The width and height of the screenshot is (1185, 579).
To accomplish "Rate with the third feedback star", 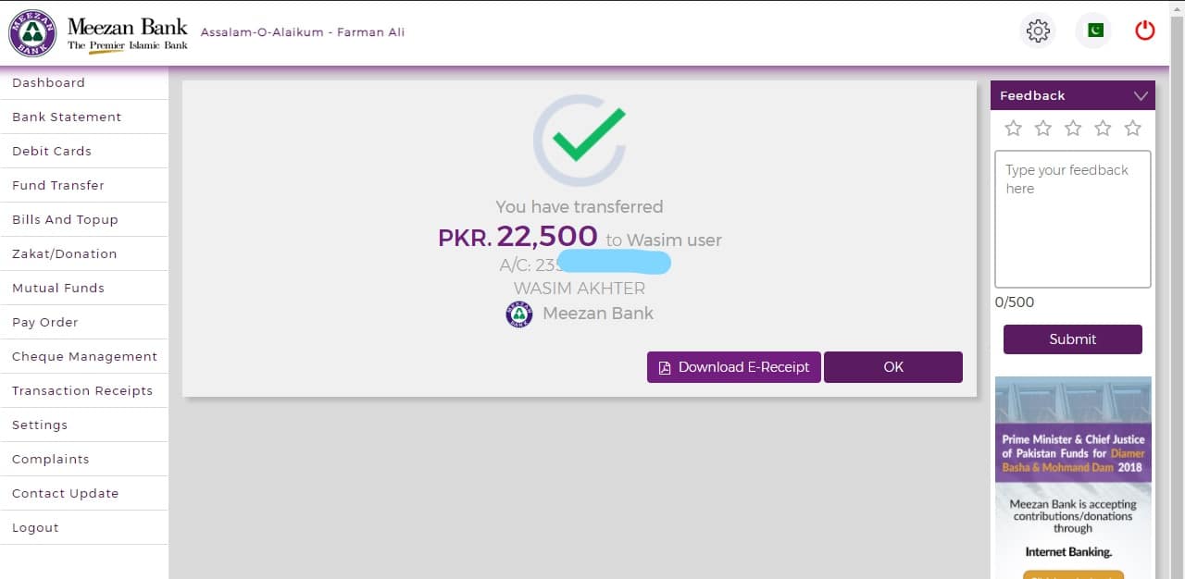I will point(1073,129).
